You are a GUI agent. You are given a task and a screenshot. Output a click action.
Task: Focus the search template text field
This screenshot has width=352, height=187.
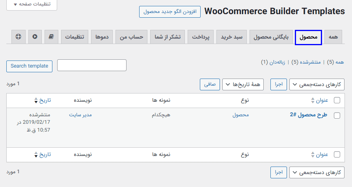point(92,65)
